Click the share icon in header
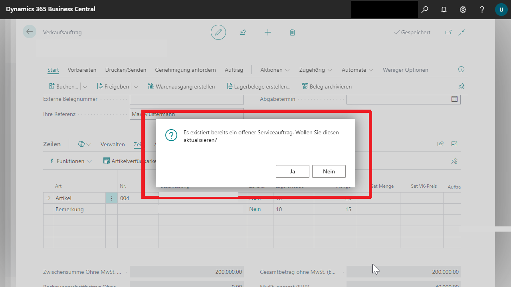 [243, 32]
